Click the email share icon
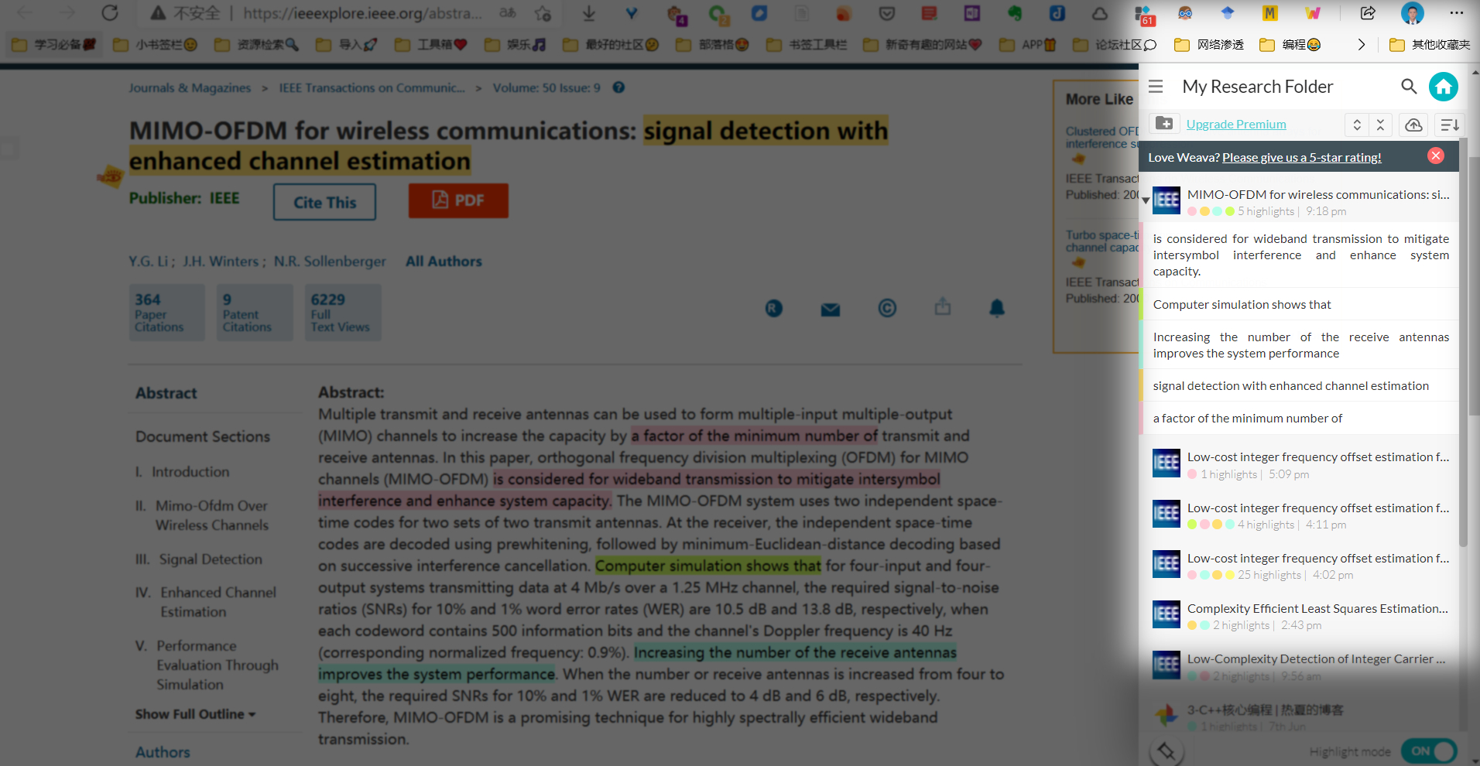Viewport: 1480px width, 766px height. pos(831,309)
